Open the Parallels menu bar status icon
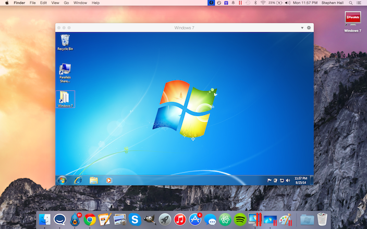 [240, 3]
